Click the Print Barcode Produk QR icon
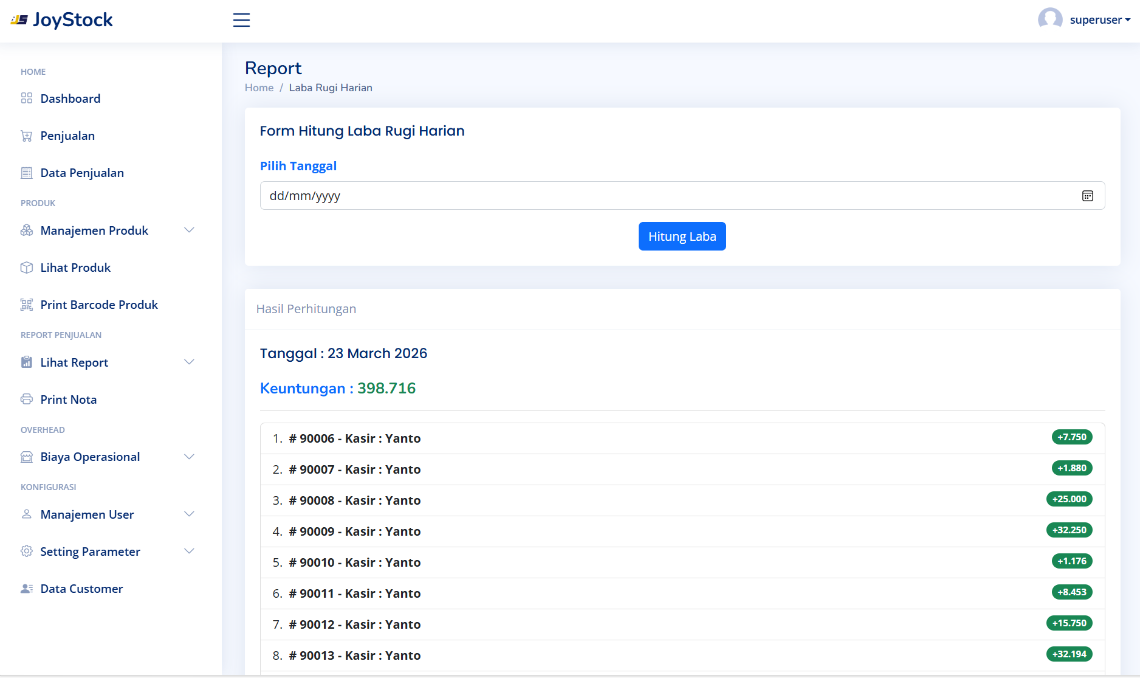 tap(27, 305)
